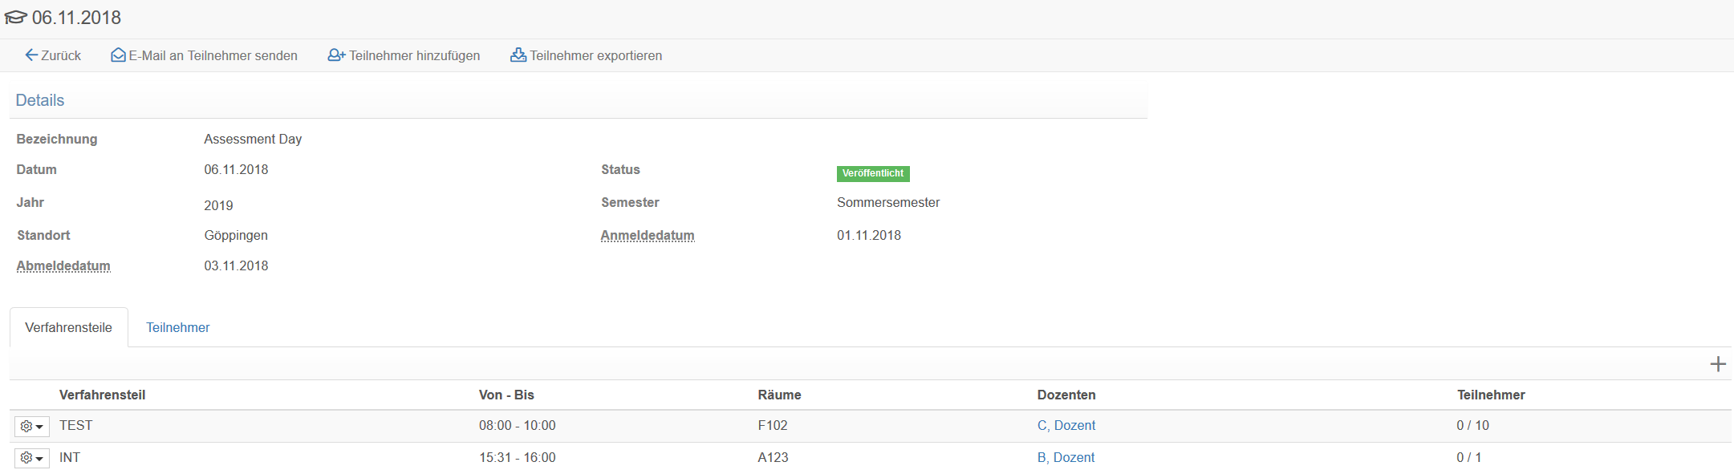Screen dimensions: 1734x474
Task: Click the green Veröffentlicht status badge
Action: 873,173
